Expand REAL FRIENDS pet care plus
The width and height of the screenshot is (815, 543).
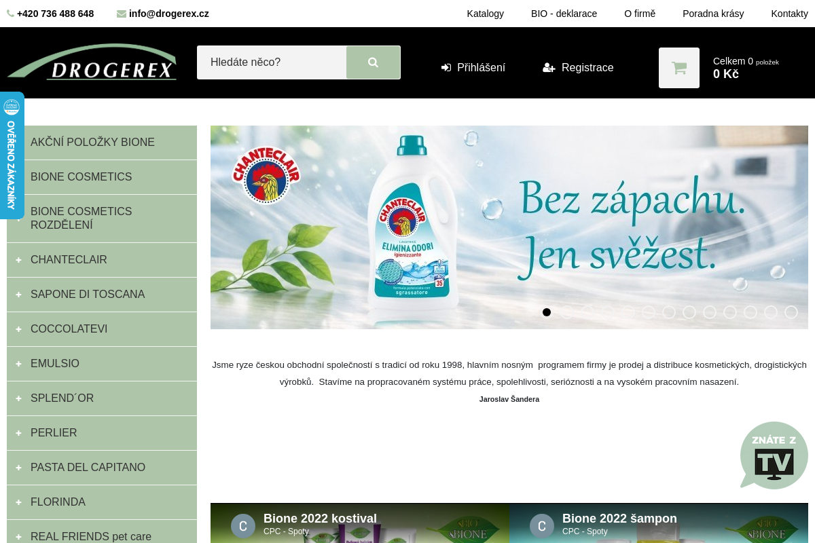click(18, 537)
